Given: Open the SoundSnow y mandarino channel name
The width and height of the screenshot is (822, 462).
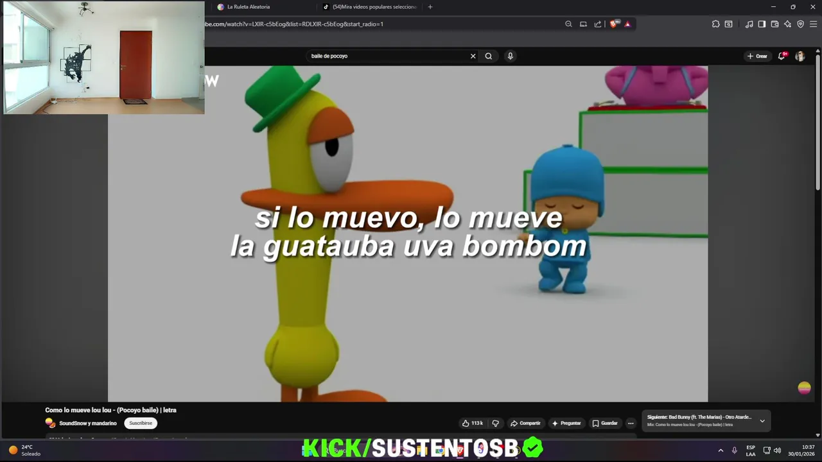Looking at the screenshot, I should click(88, 423).
